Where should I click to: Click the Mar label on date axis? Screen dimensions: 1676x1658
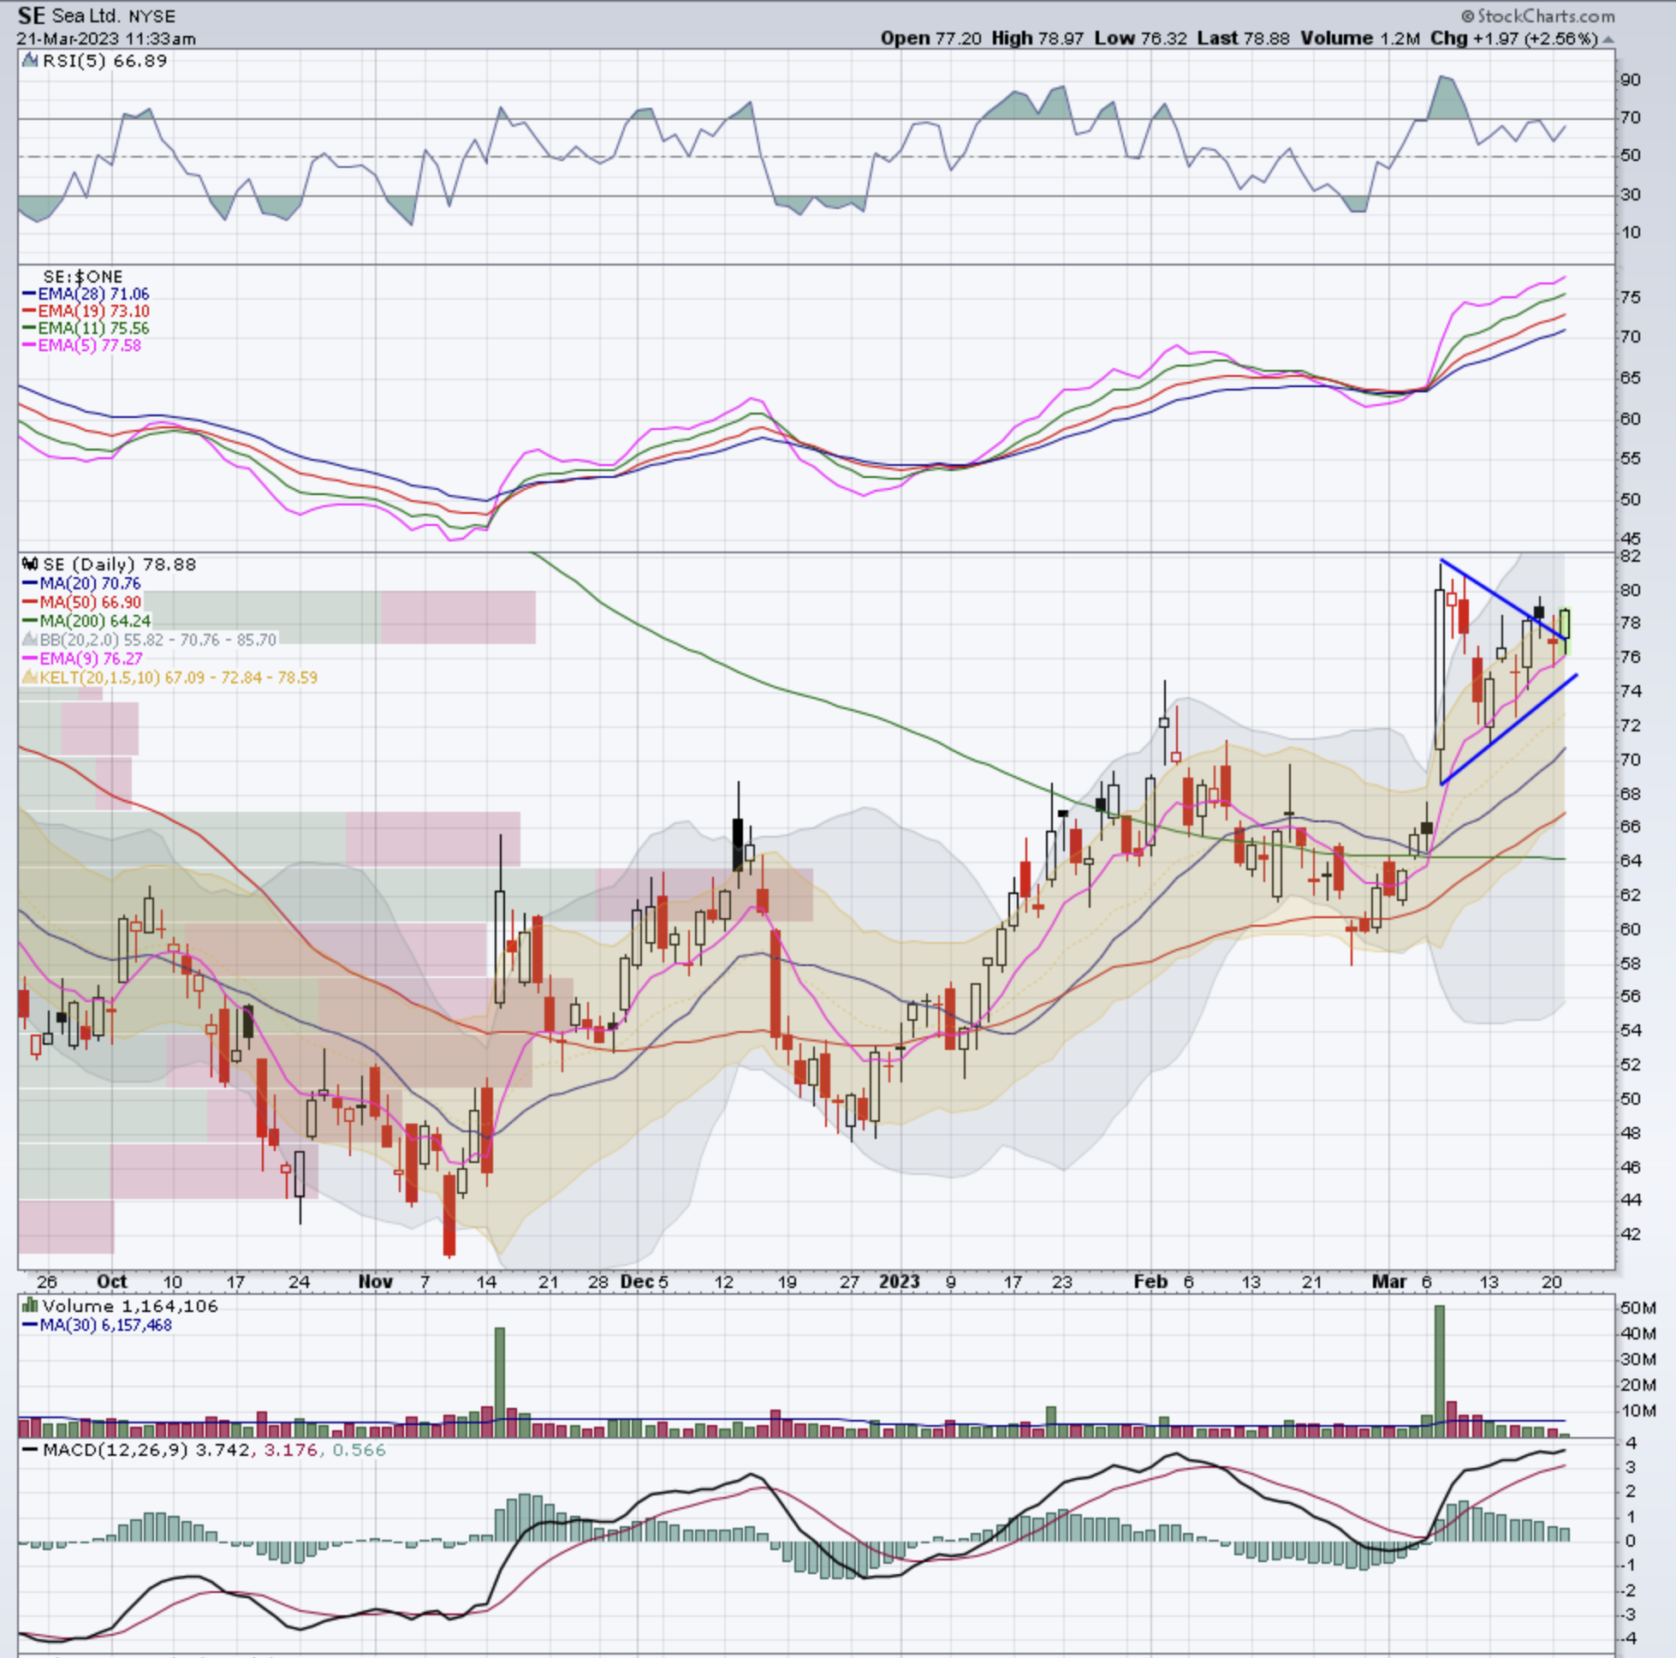[x=1389, y=1281]
